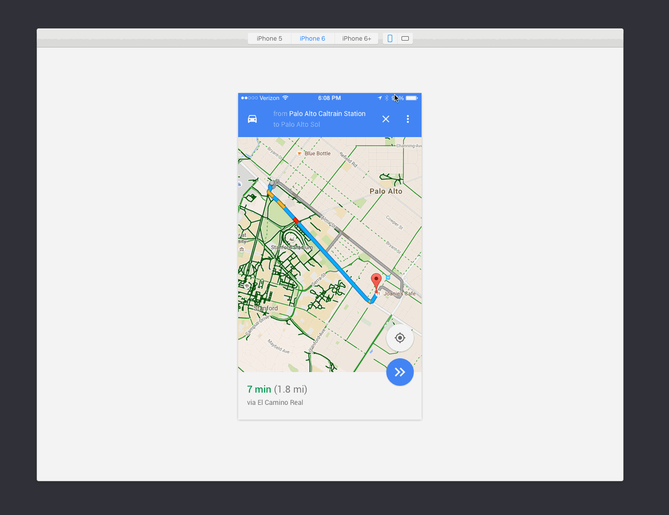Tap the Stanford Stadium marker icon
Viewport: 669px width, 515px height.
tap(292, 239)
